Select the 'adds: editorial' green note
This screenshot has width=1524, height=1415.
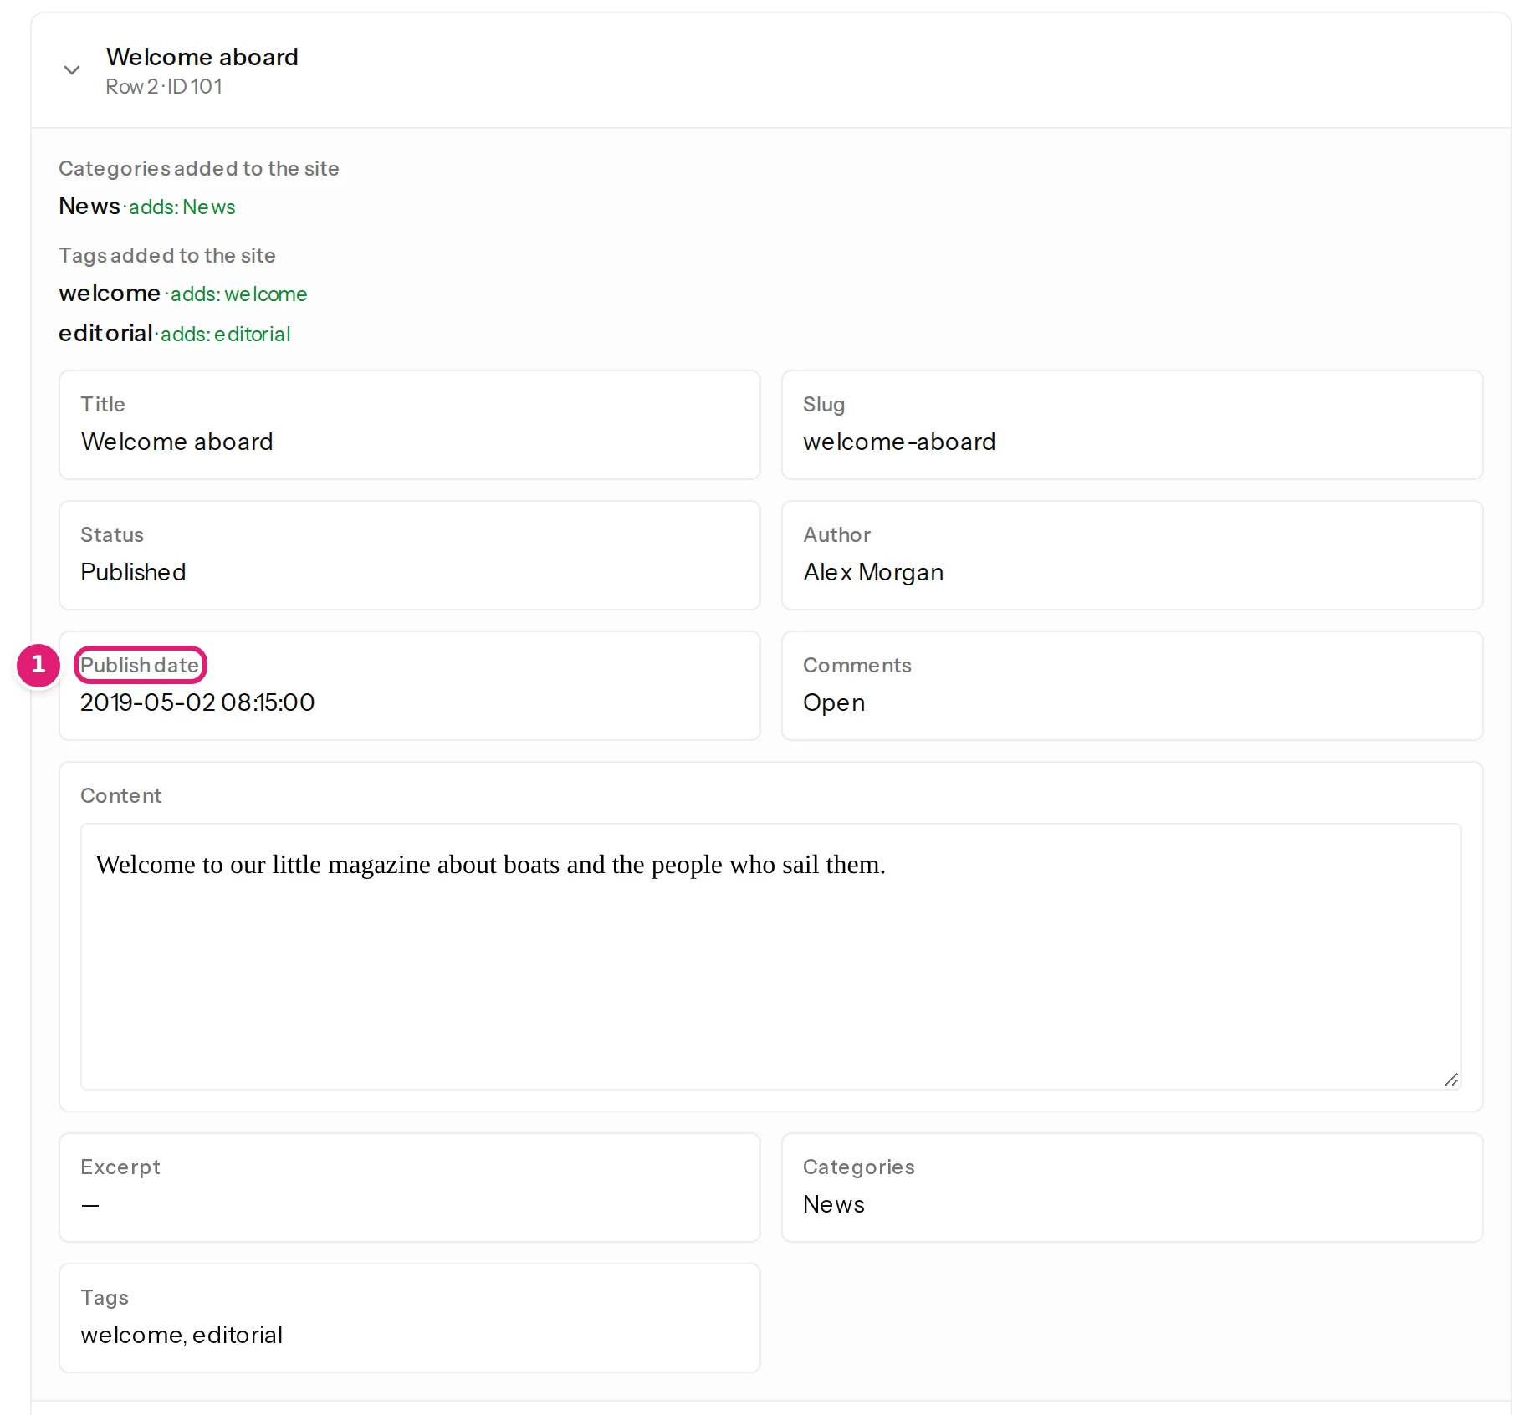[226, 334]
